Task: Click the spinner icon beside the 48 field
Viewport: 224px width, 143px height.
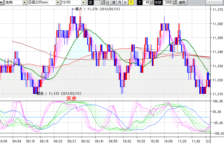Action: [x=152, y=3]
